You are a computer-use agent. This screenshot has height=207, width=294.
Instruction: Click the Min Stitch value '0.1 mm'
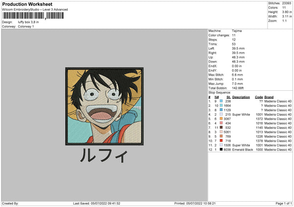[x=237, y=79]
